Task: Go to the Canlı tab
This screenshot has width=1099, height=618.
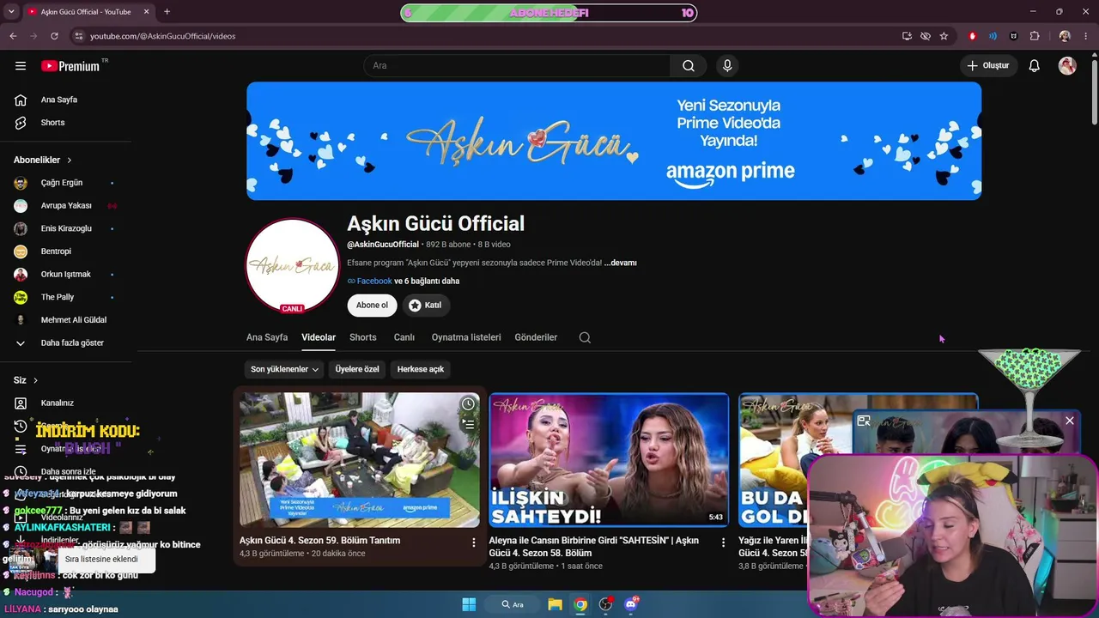Action: [404, 337]
